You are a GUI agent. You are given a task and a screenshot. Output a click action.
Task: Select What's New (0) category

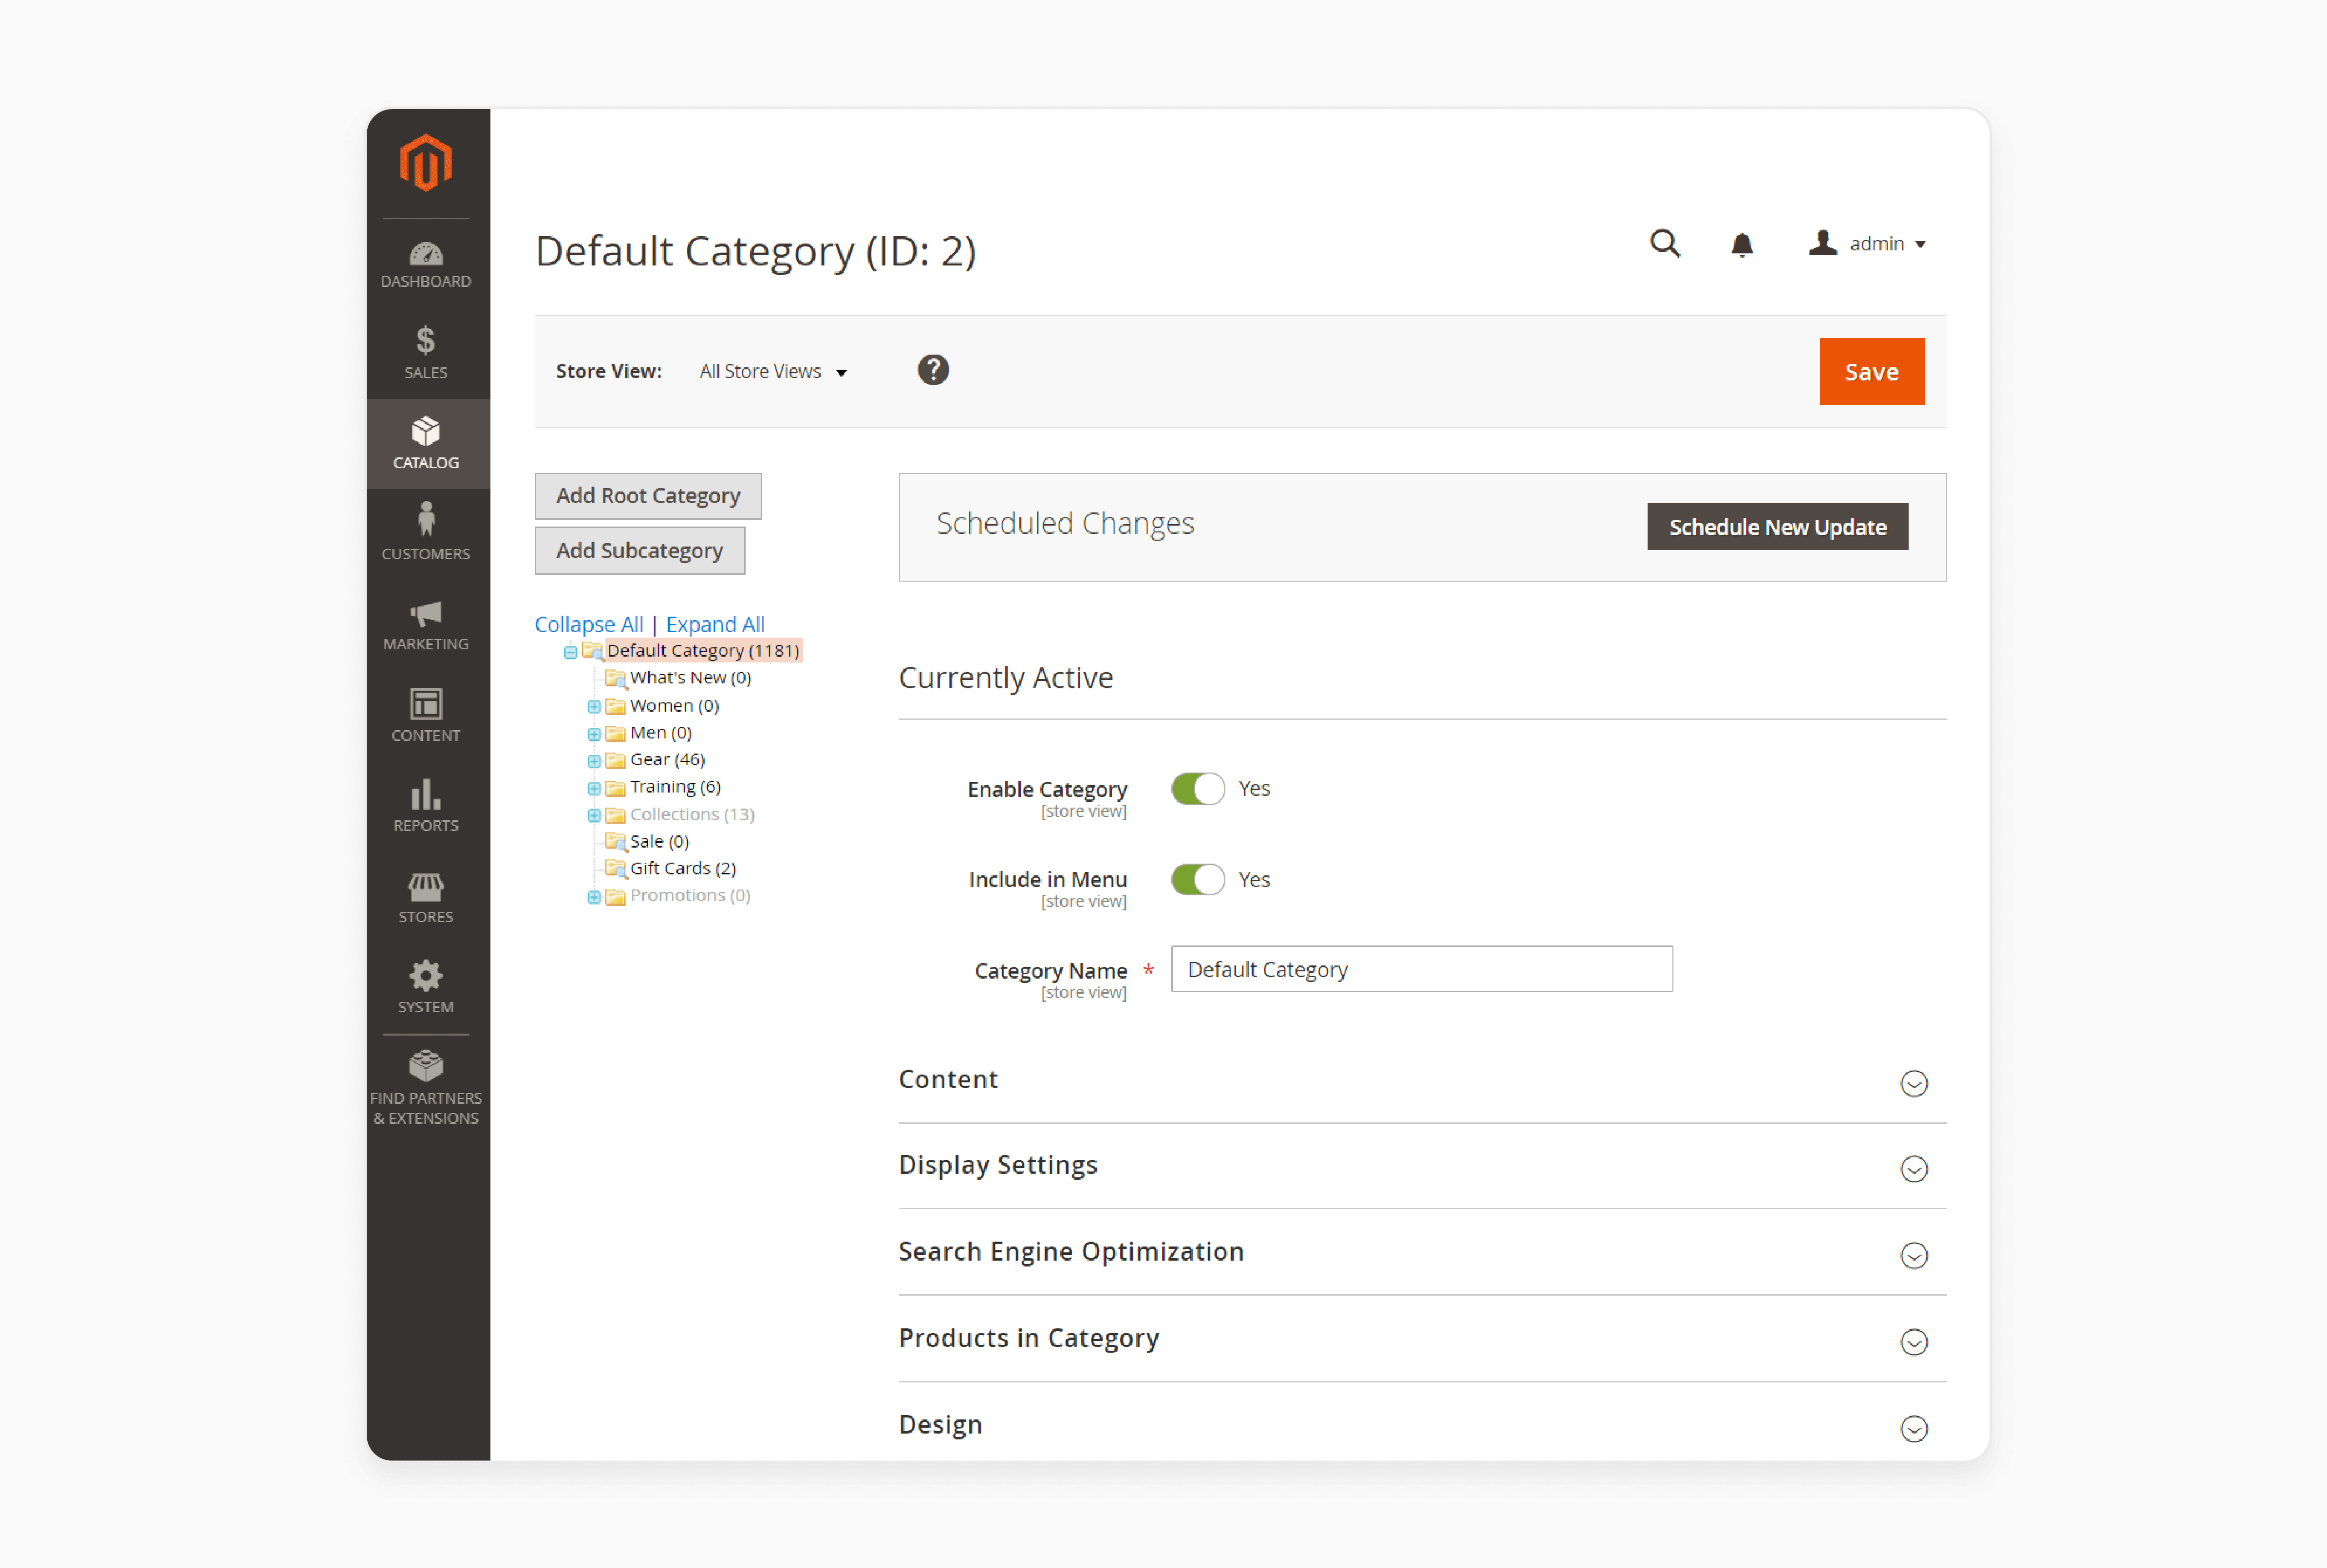click(691, 678)
